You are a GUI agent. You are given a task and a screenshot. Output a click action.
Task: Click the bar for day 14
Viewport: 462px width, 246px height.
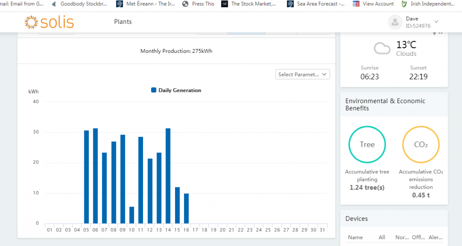pos(168,176)
